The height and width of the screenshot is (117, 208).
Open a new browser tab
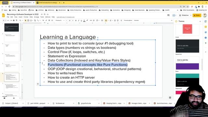[x=64, y=3]
